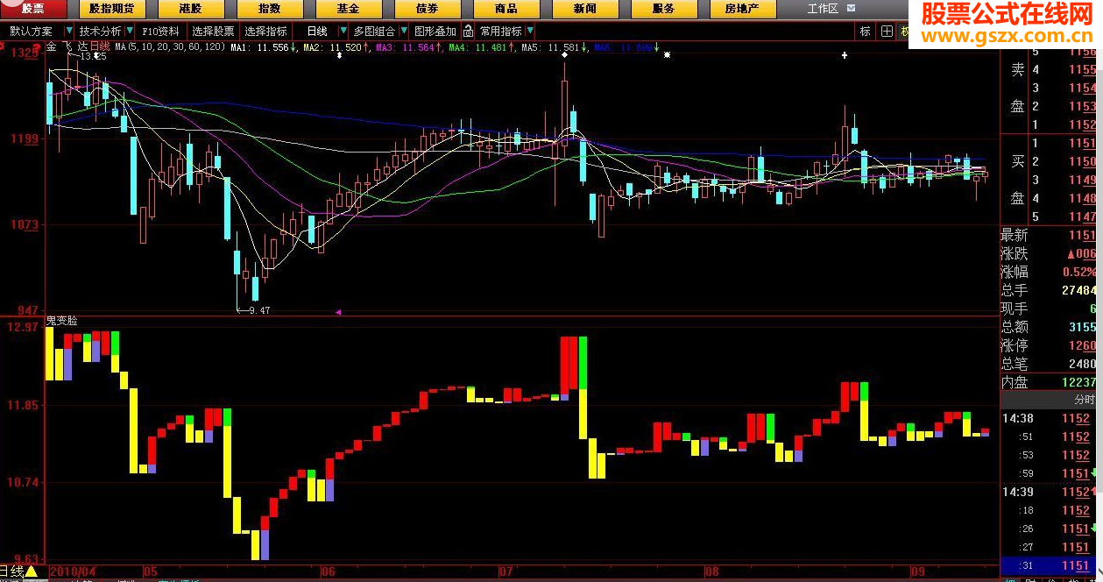Click MA4: 11.481 green average value
The image size is (1103, 582).
[482, 47]
